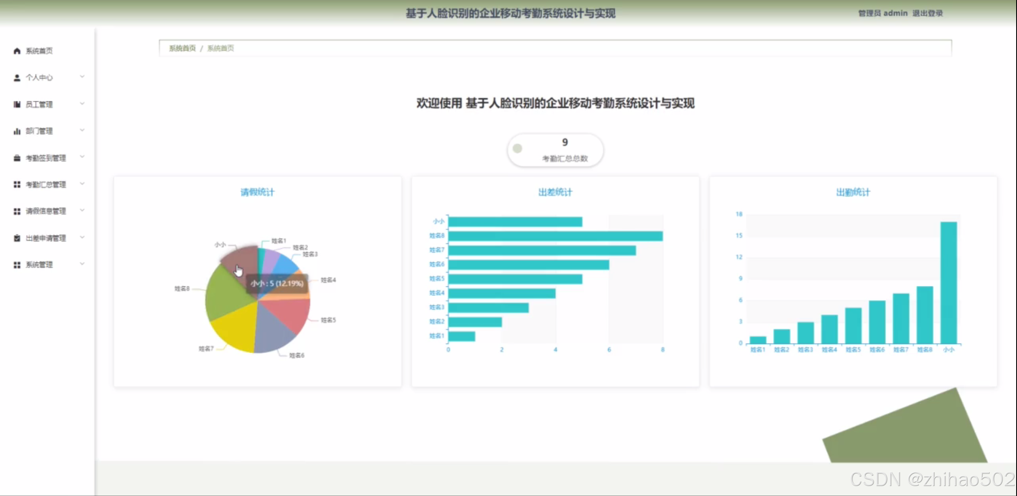1017x496 pixels.
Task: Click the home icon beside 系统首页
Action: (17, 51)
